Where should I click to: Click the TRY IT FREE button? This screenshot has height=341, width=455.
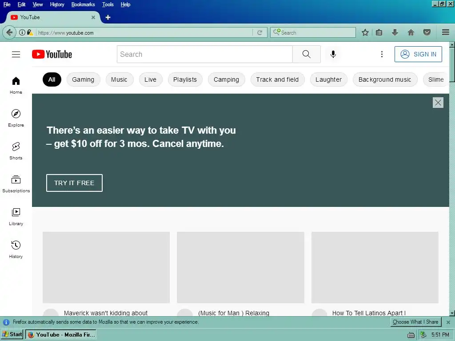(74, 183)
